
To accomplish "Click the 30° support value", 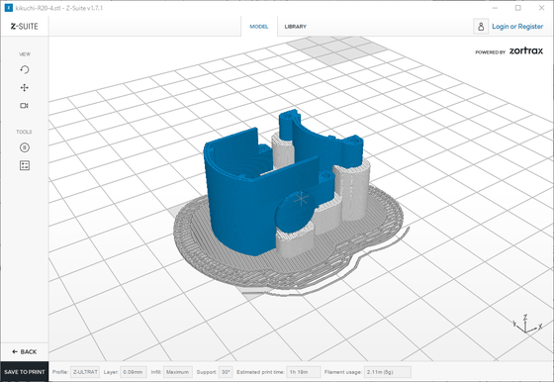I will [226, 372].
